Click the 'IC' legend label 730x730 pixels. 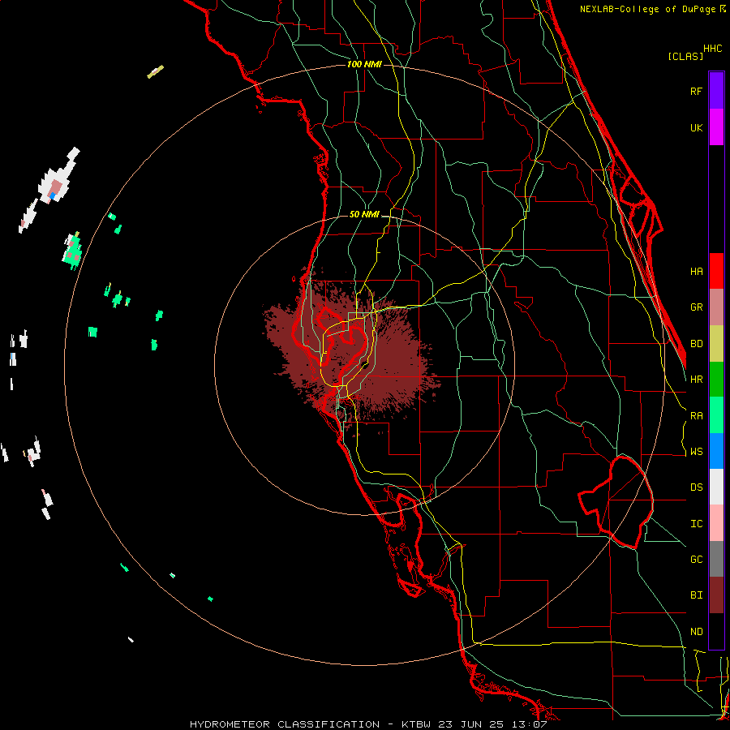pos(696,524)
